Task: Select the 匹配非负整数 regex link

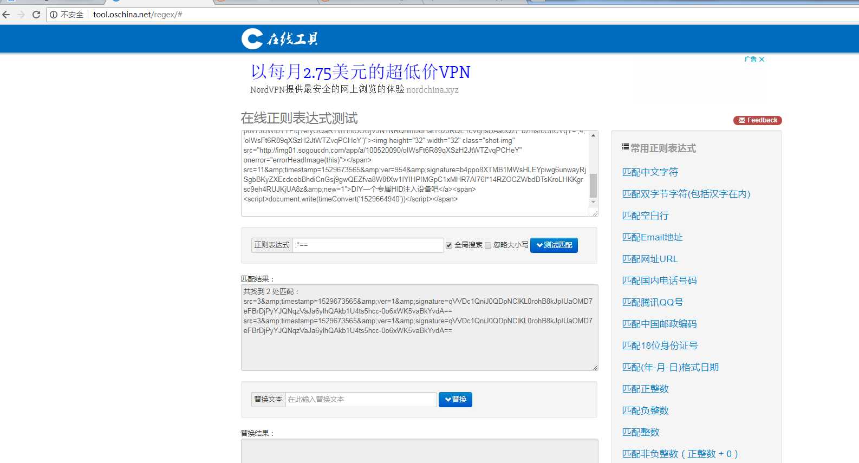Action: point(680,454)
